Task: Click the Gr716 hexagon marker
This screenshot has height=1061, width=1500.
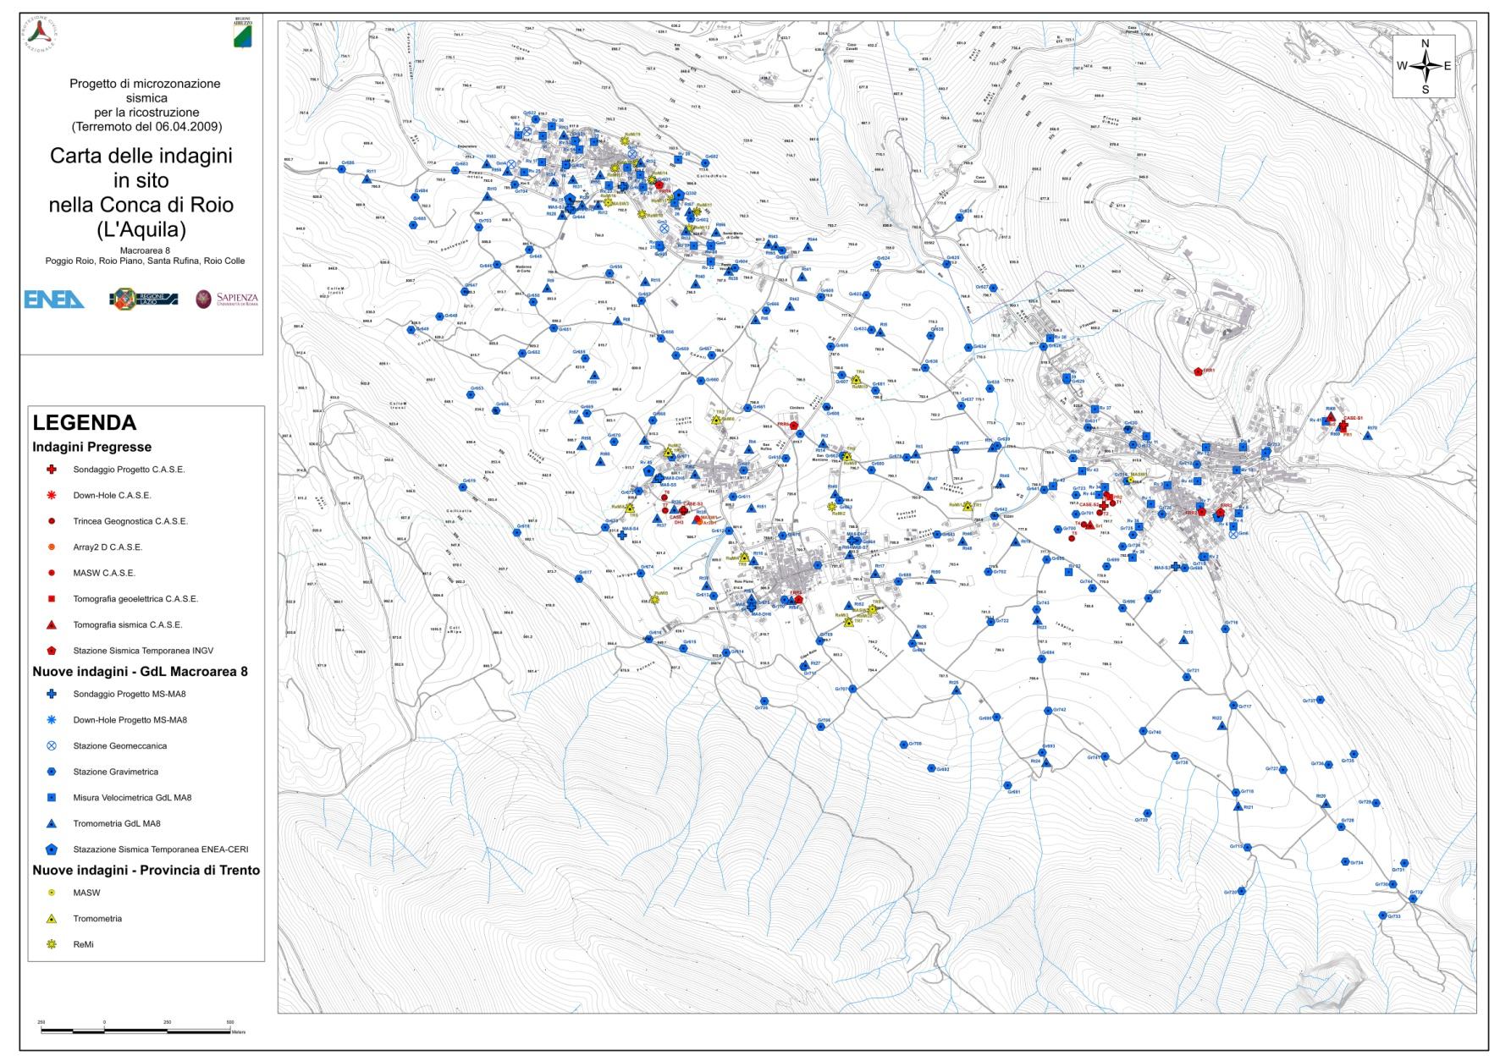Action: 1225,629
